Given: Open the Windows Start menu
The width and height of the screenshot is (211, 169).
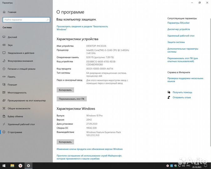Looking at the screenshot, I should (x=4, y=166).
